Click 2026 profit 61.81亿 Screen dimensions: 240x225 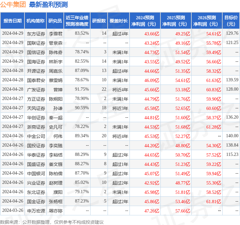(x=214, y=202)
